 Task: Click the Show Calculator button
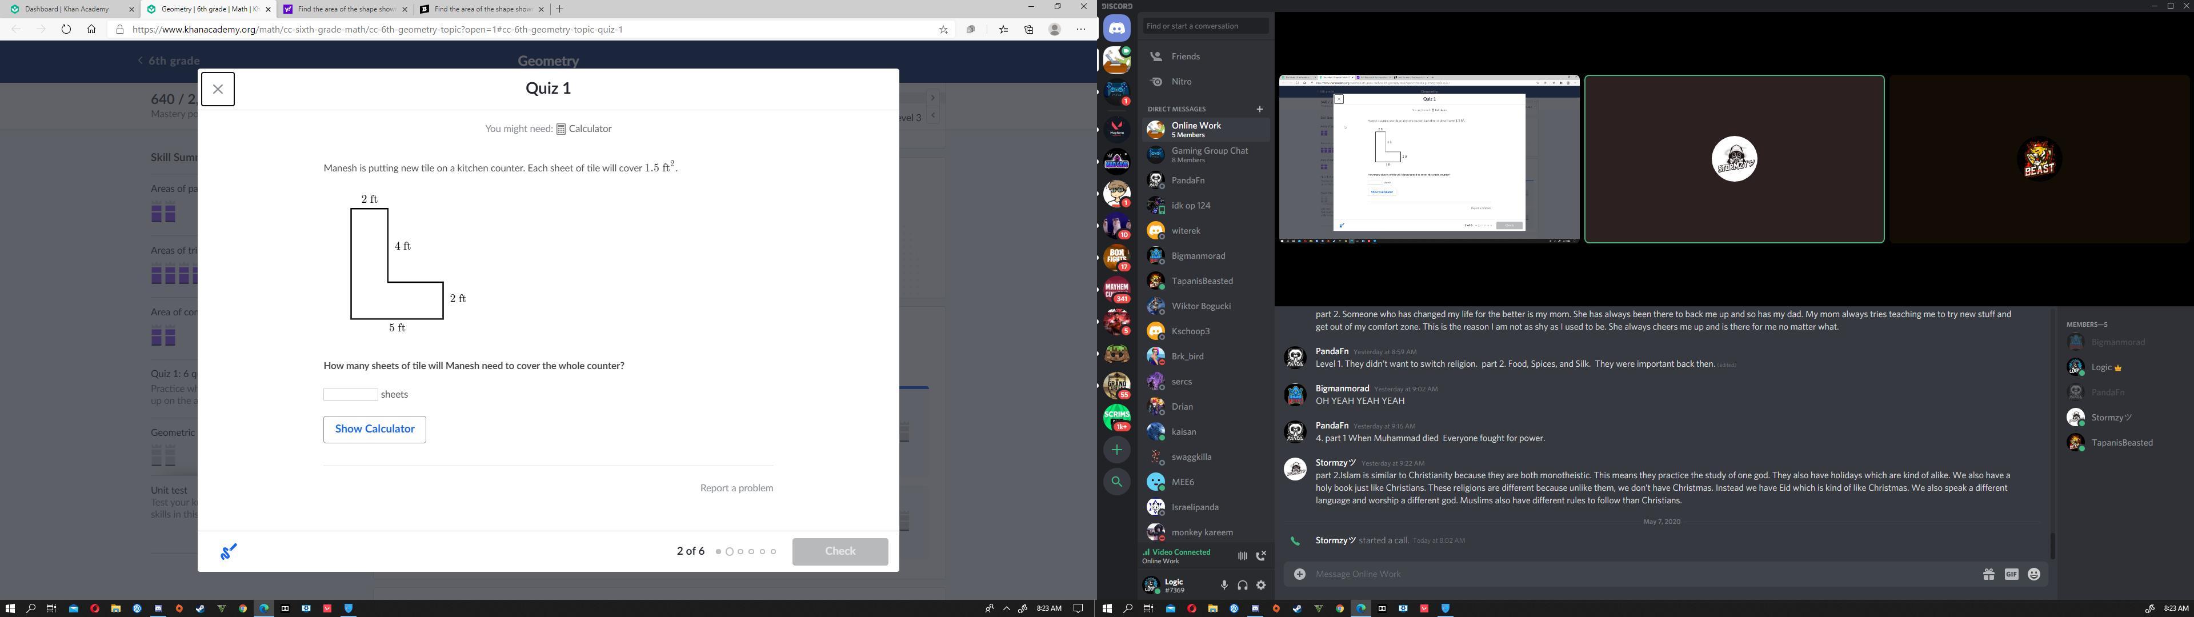375,428
